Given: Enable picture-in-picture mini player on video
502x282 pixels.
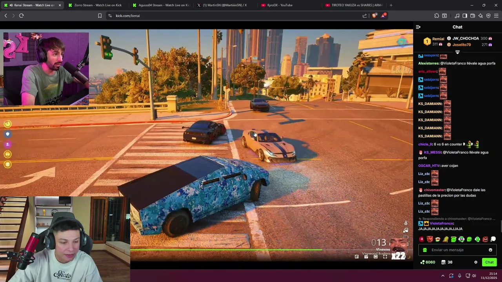Looking at the screenshot, I should tap(356, 257).
